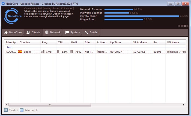
Task: Click the "23.3%" Plugin Shop percentage
Action: pyautogui.click(x=148, y=20)
